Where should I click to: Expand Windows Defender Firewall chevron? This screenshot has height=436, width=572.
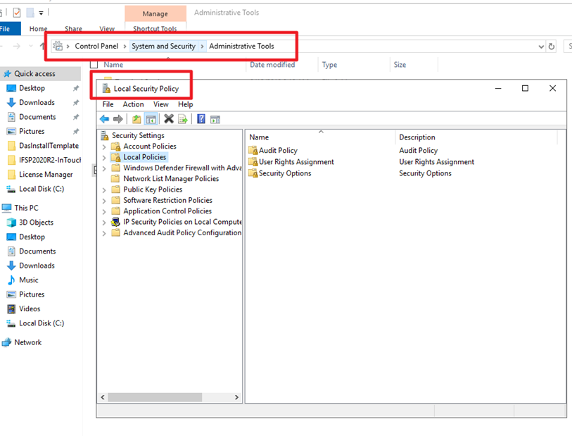[104, 168]
